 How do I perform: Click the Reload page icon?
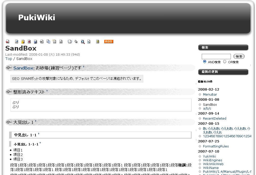coord(61,42)
